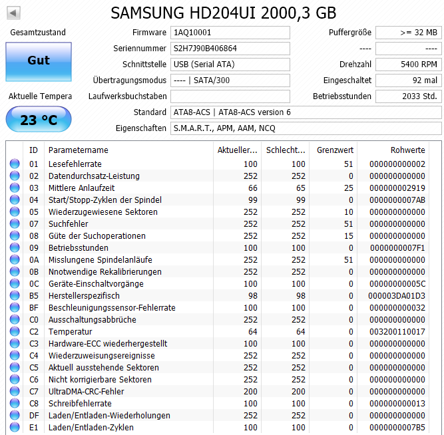Click the Übertragungsmodus field SATA/300
Image resolution: width=444 pixels, height=435 pixels.
click(x=230, y=80)
